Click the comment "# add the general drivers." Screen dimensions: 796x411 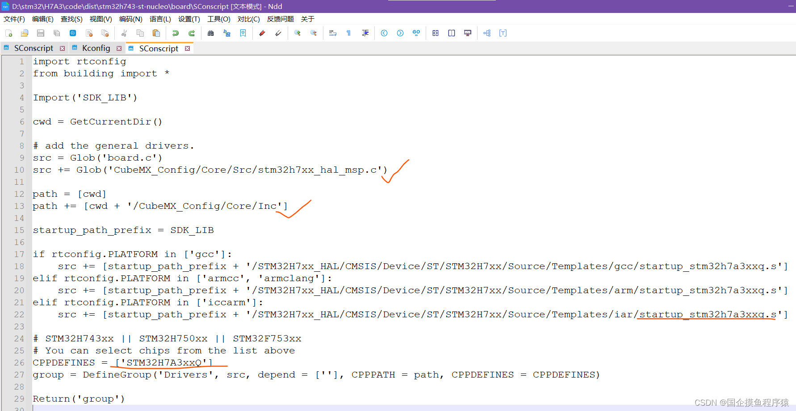[113, 145]
